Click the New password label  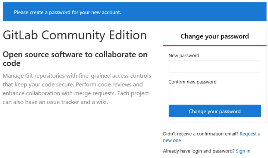pyautogui.click(x=184, y=56)
